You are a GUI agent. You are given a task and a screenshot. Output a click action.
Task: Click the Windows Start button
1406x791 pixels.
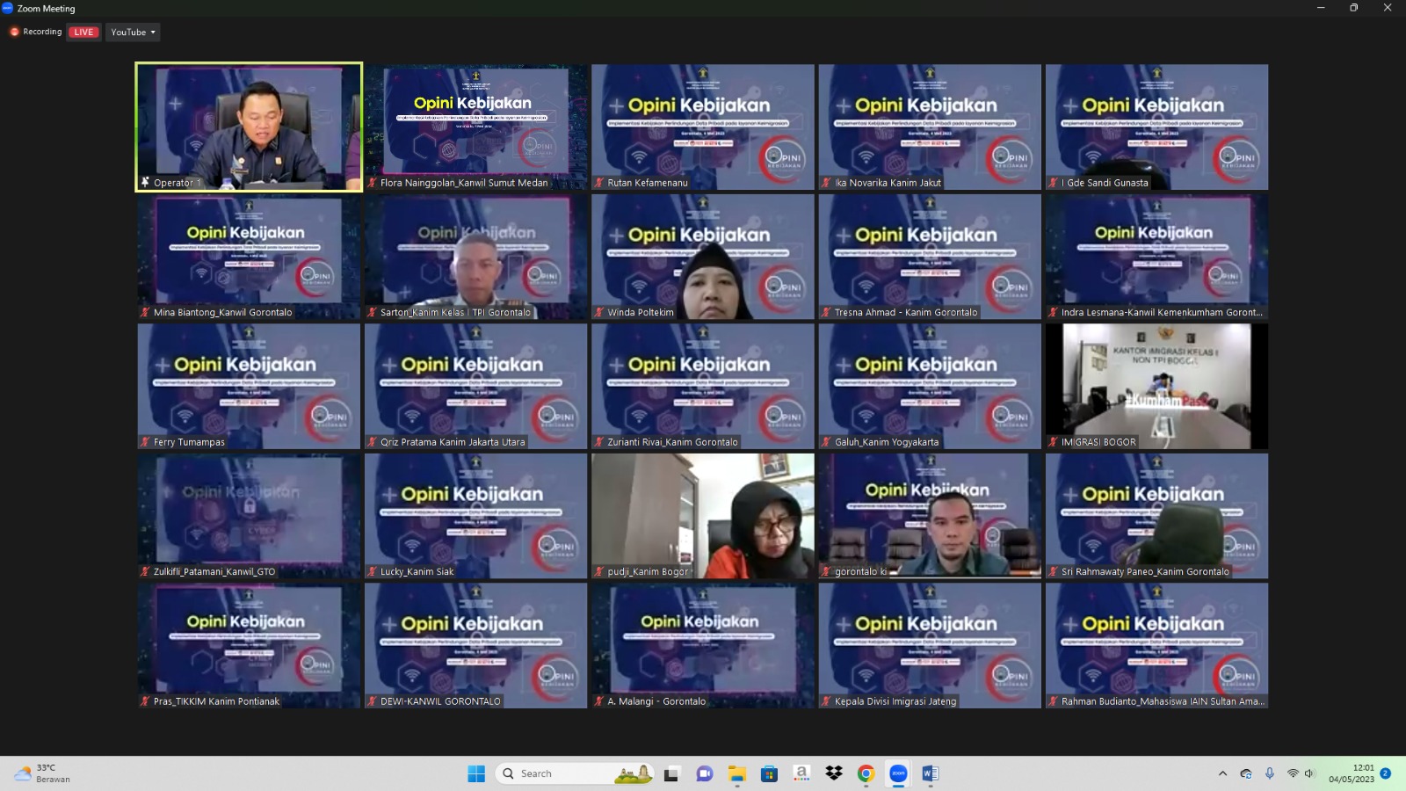point(476,773)
